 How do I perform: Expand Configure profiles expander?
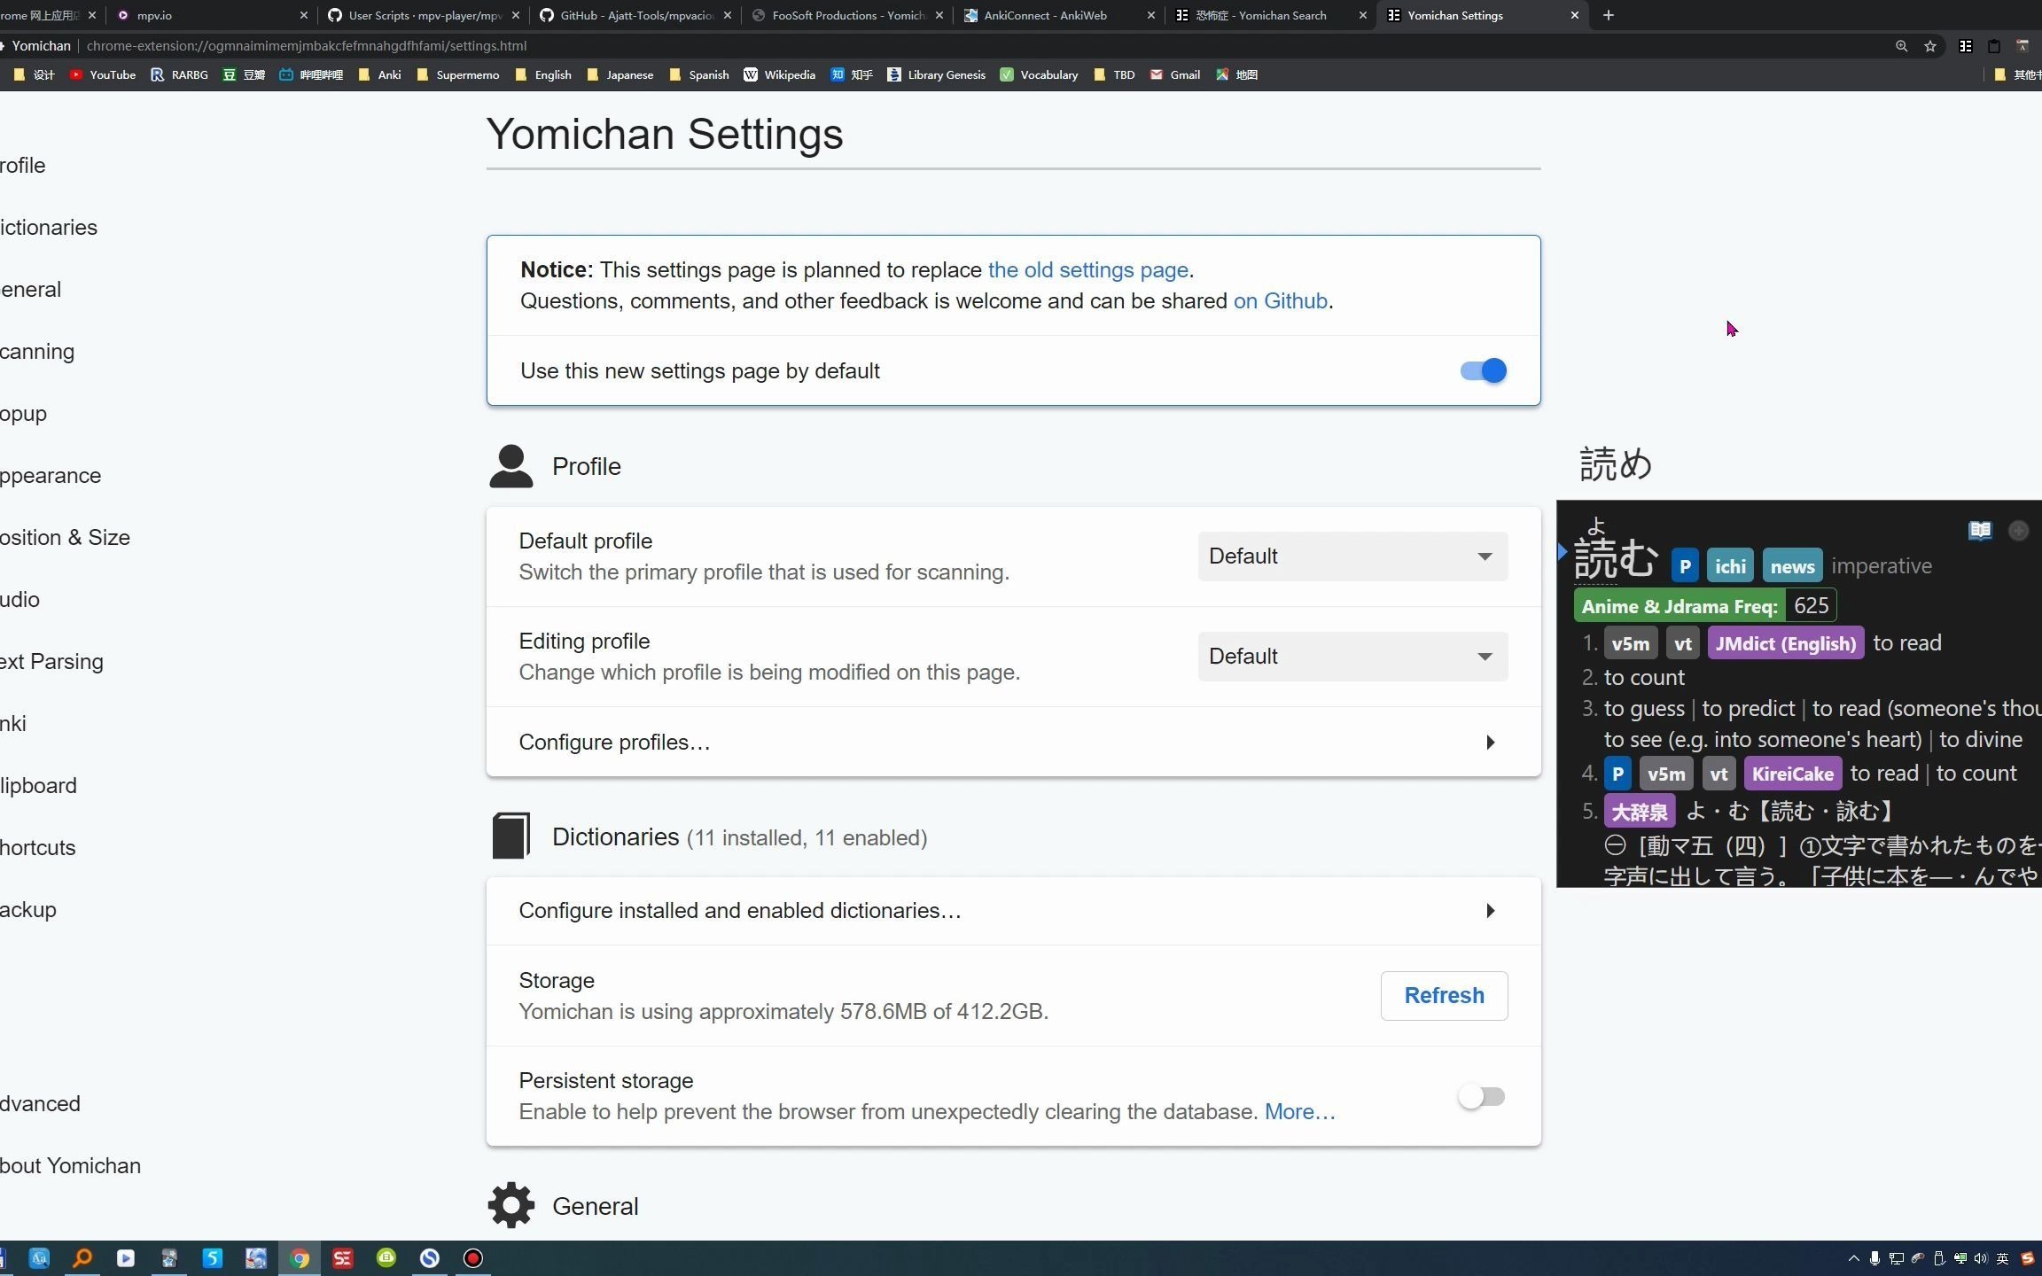point(1491,743)
